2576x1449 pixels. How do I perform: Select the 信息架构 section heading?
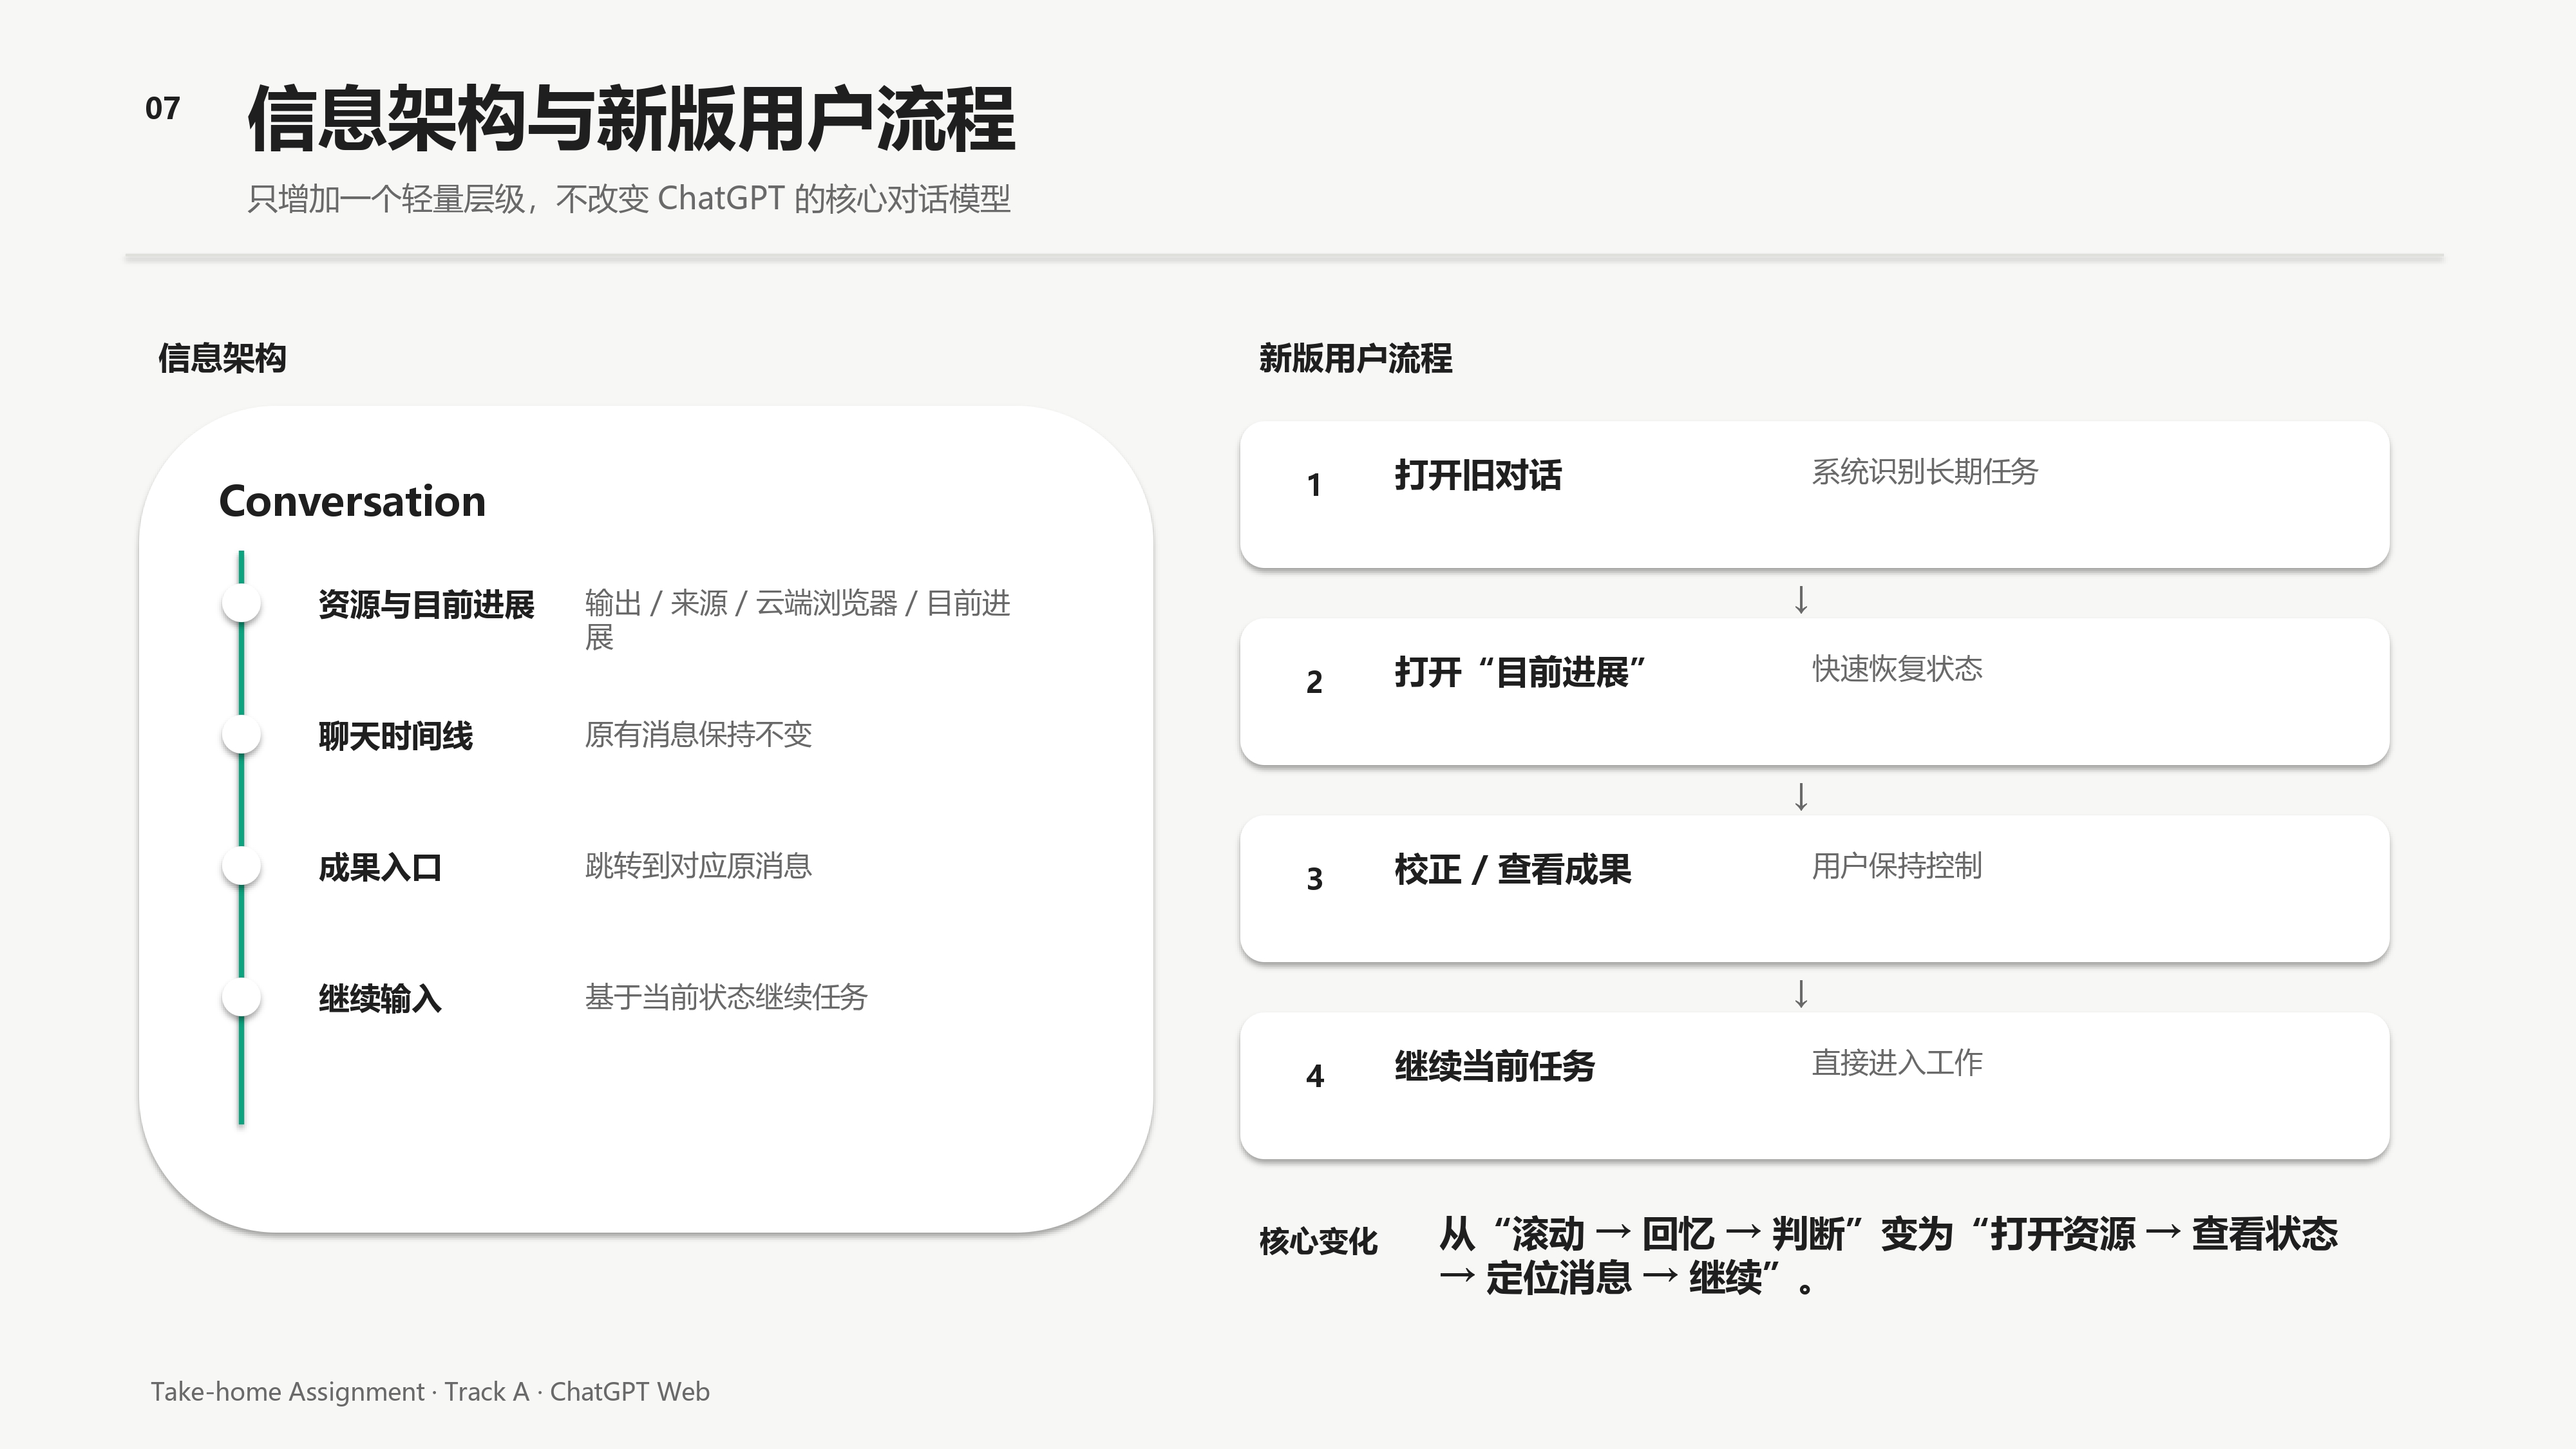click(222, 358)
